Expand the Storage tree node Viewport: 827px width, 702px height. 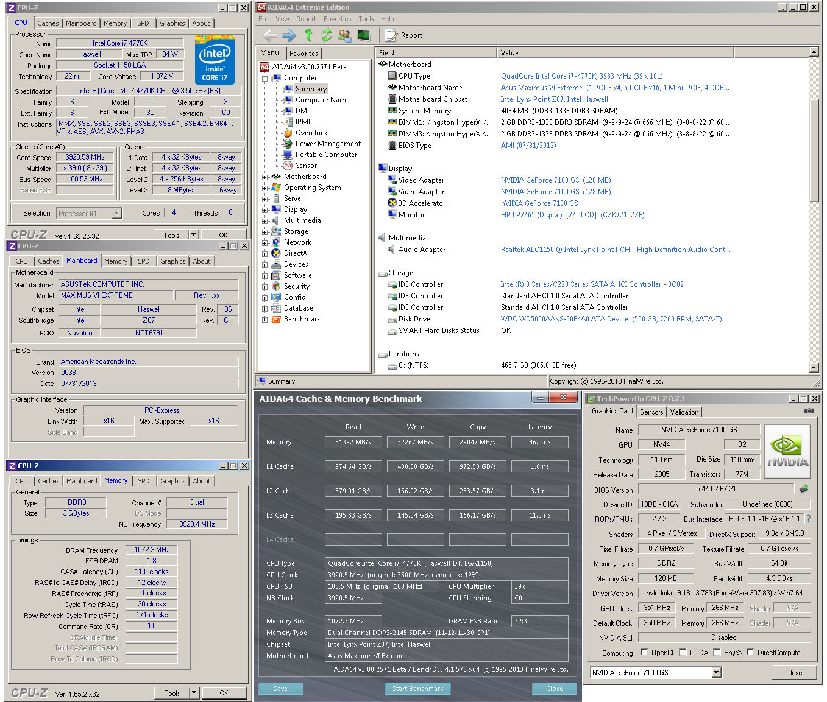[x=264, y=232]
